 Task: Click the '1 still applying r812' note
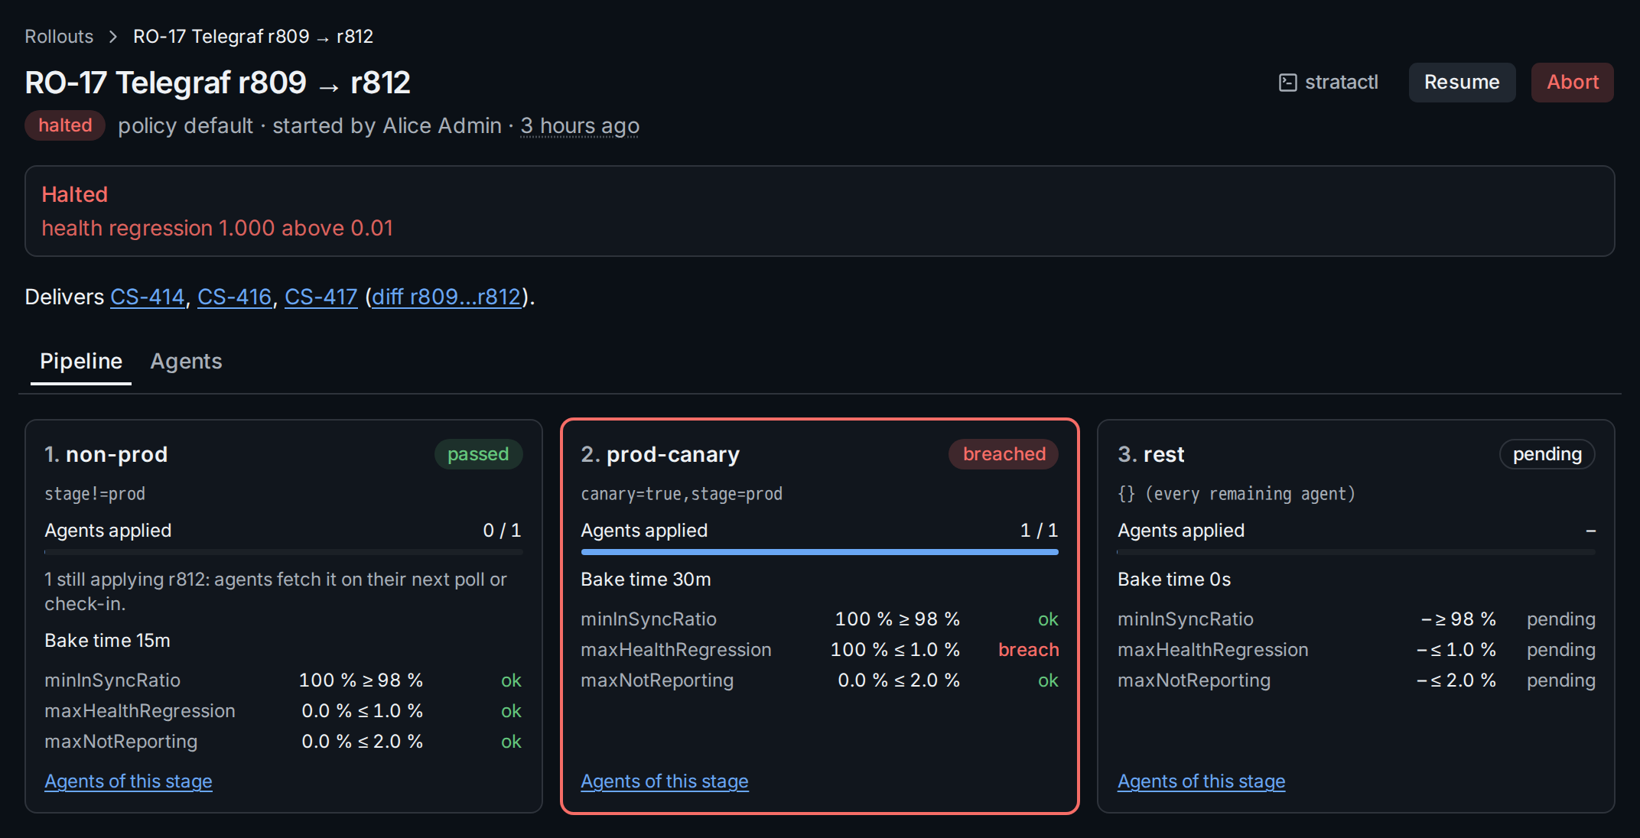tap(275, 592)
